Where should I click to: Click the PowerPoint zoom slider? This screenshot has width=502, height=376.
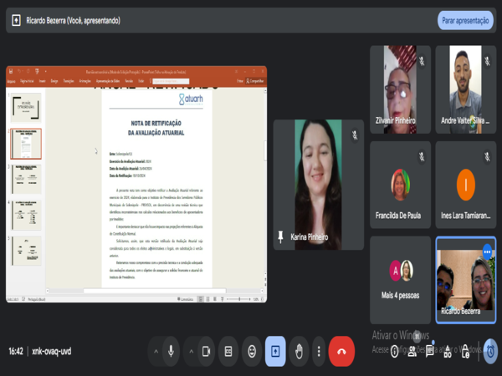coord(239,299)
